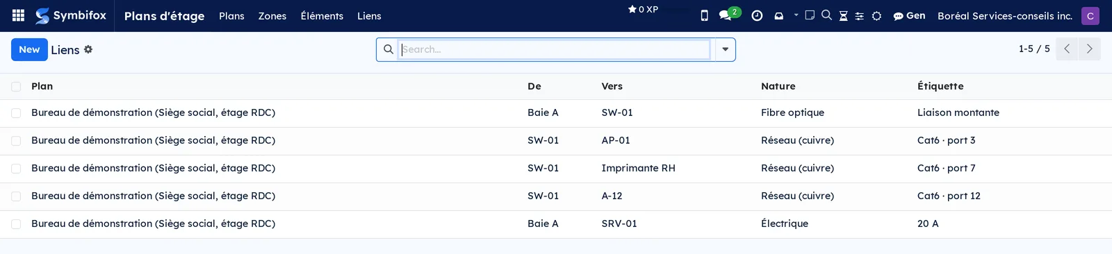Click the 20 A label
The image size is (1112, 254).
(928, 223)
